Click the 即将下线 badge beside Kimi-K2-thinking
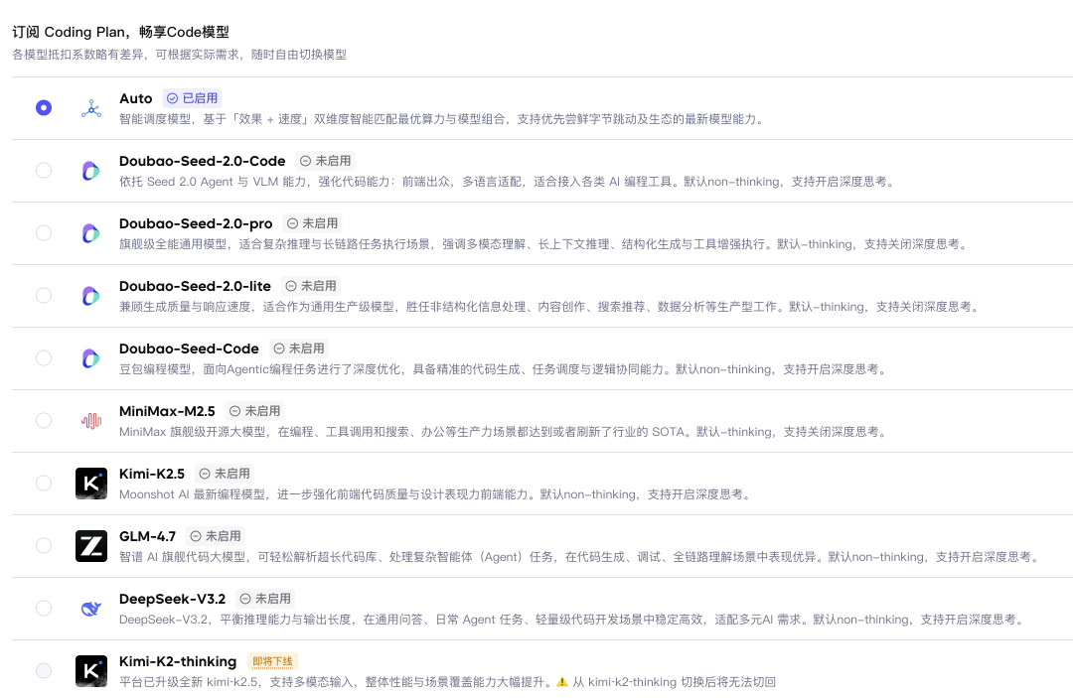 click(x=272, y=661)
